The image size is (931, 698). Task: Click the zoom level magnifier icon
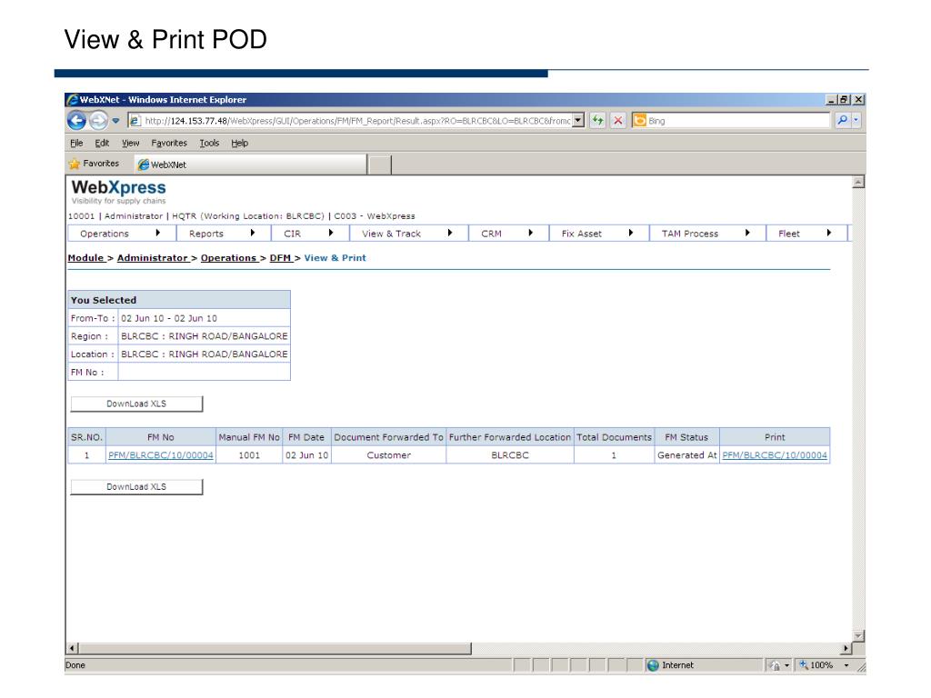(x=804, y=665)
